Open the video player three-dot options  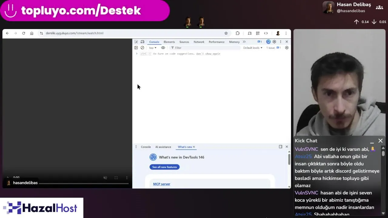click(127, 178)
